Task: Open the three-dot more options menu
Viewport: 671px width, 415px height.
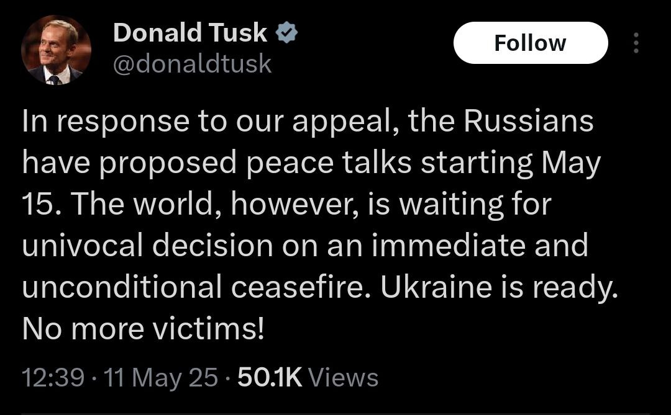Action: [635, 43]
